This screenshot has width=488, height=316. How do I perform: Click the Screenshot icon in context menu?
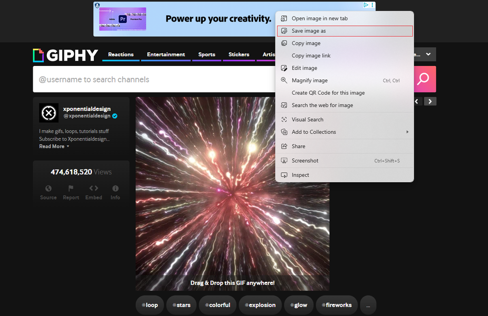[x=284, y=161]
